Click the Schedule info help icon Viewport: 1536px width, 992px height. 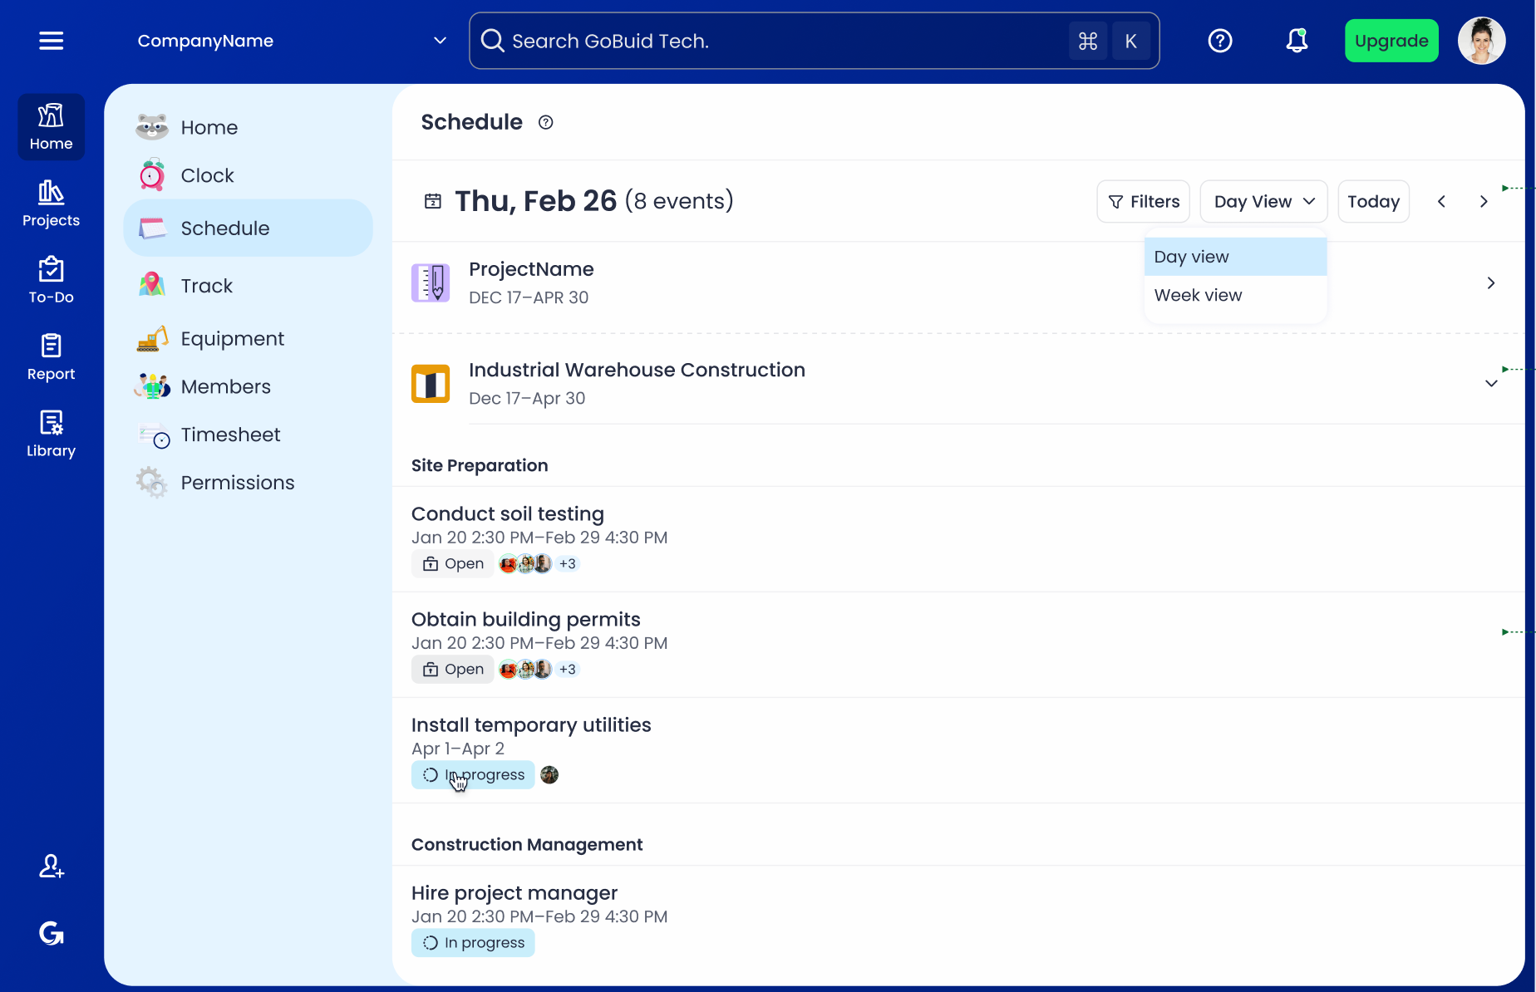[545, 123]
